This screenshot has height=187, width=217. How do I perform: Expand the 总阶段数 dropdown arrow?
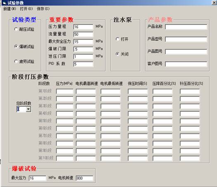[29, 109]
